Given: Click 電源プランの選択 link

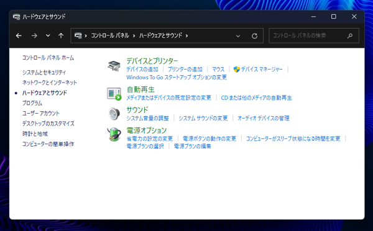Looking at the screenshot, I should point(145,146).
